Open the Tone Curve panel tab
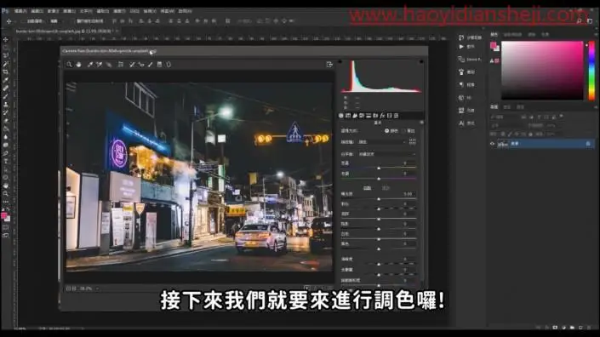 (348, 115)
